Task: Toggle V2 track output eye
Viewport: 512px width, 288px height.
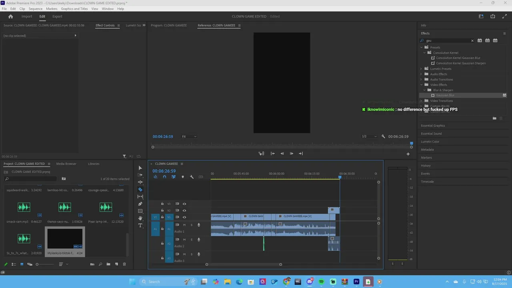Action: (x=184, y=210)
